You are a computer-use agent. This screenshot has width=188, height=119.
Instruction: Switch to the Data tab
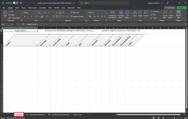50,8
